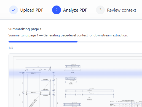The height and width of the screenshot is (107, 142).
Task: Click the blue analysis progress bar
Action: [75, 42]
